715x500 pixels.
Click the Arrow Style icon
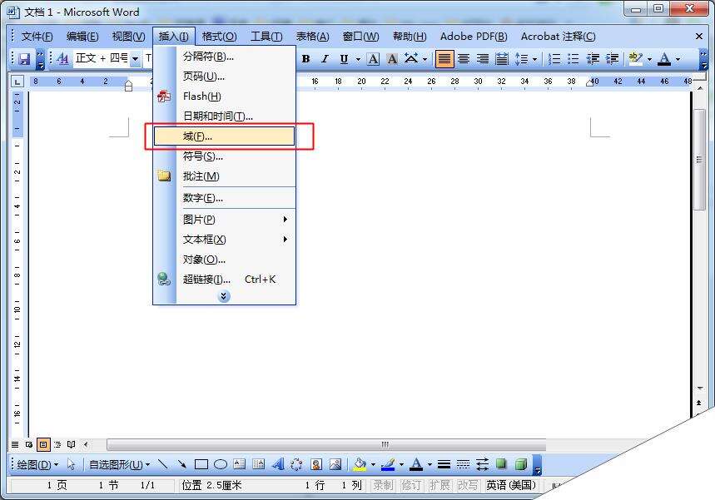tap(482, 464)
